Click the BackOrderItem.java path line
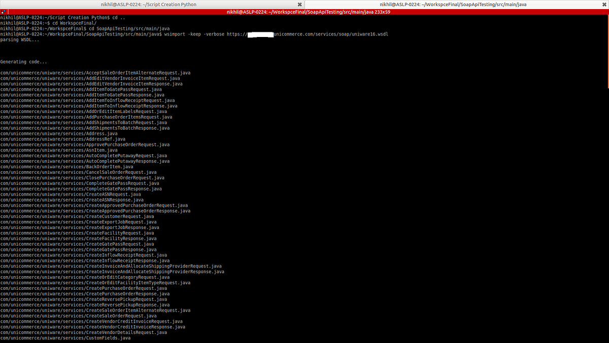Image resolution: width=609 pixels, height=343 pixels. coord(66,166)
